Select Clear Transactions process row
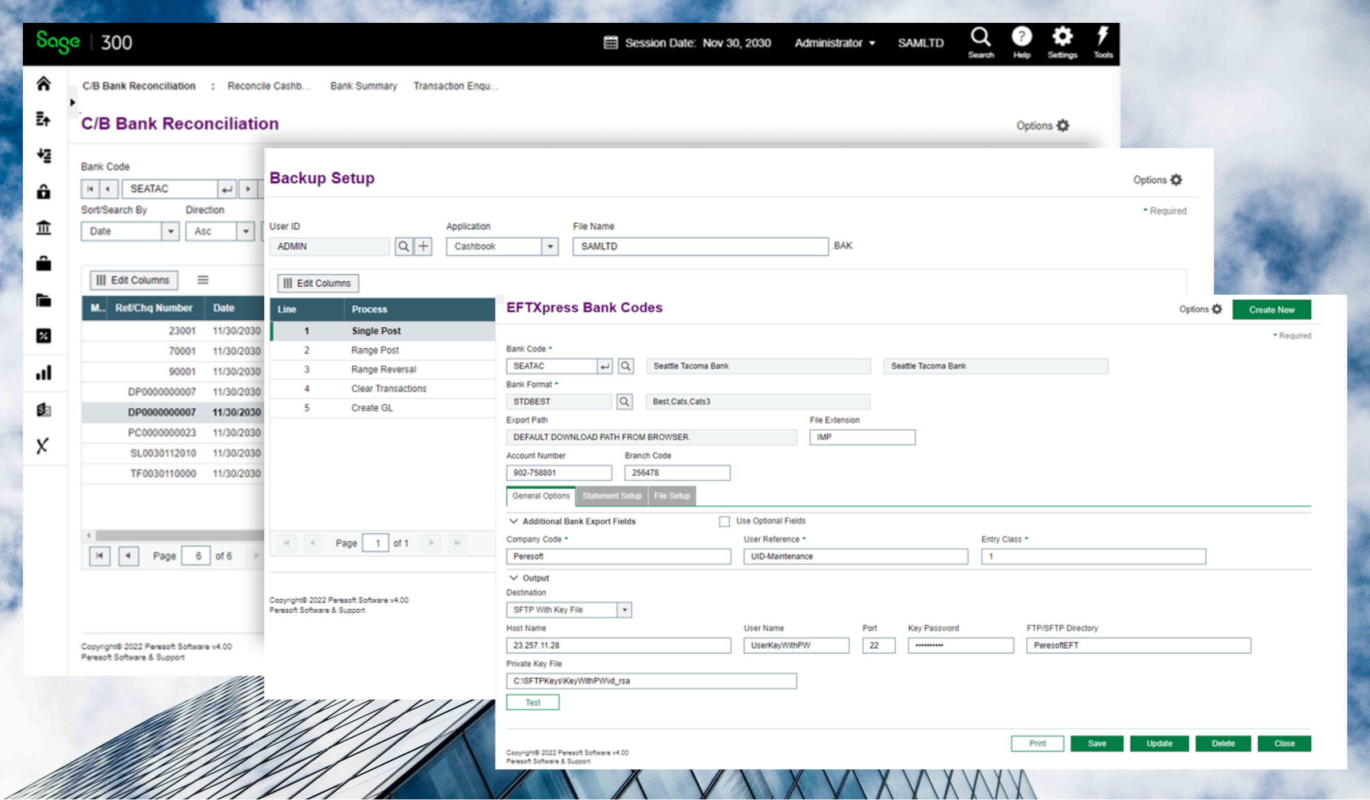The height and width of the screenshot is (800, 1370). pos(382,389)
